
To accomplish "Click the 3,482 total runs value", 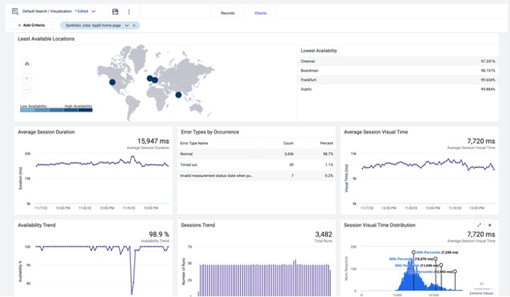I will [x=324, y=234].
